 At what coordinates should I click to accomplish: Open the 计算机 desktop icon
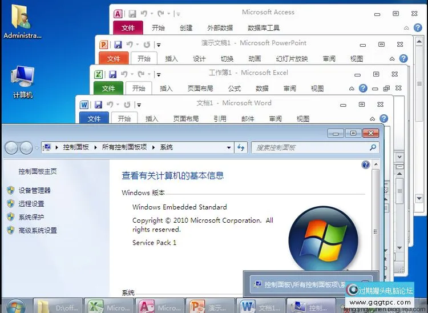click(x=23, y=82)
